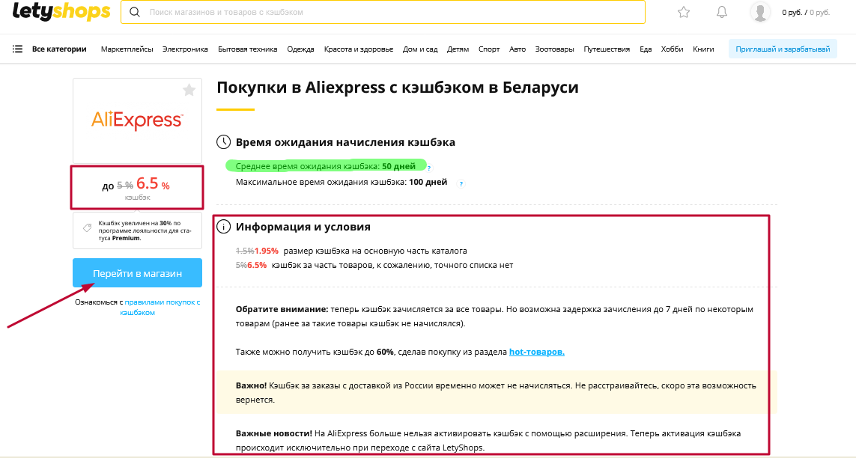Open Авто category
This screenshot has height=458, width=856.
coord(517,49)
